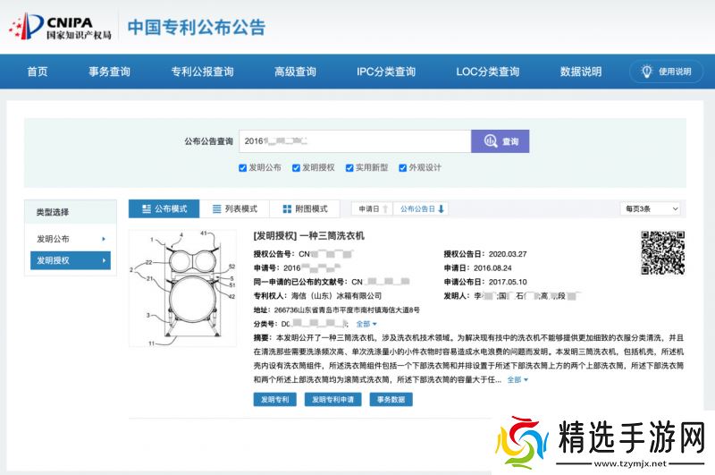The image size is (715, 475).
Task: Click the 事务数据 button
Action: coord(391,400)
